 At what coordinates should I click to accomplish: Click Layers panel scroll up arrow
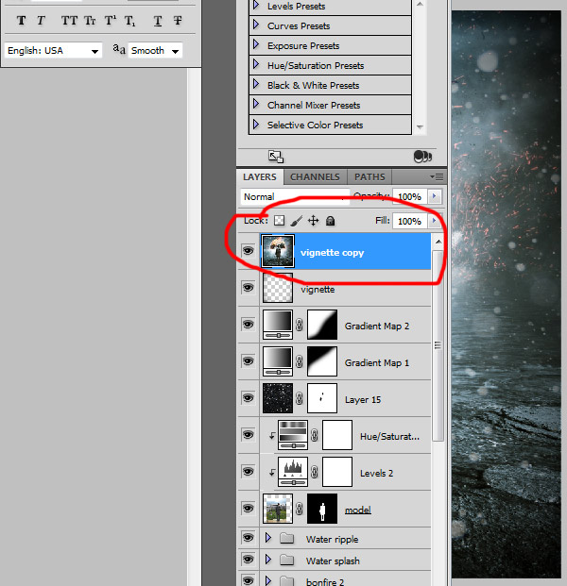(438, 242)
